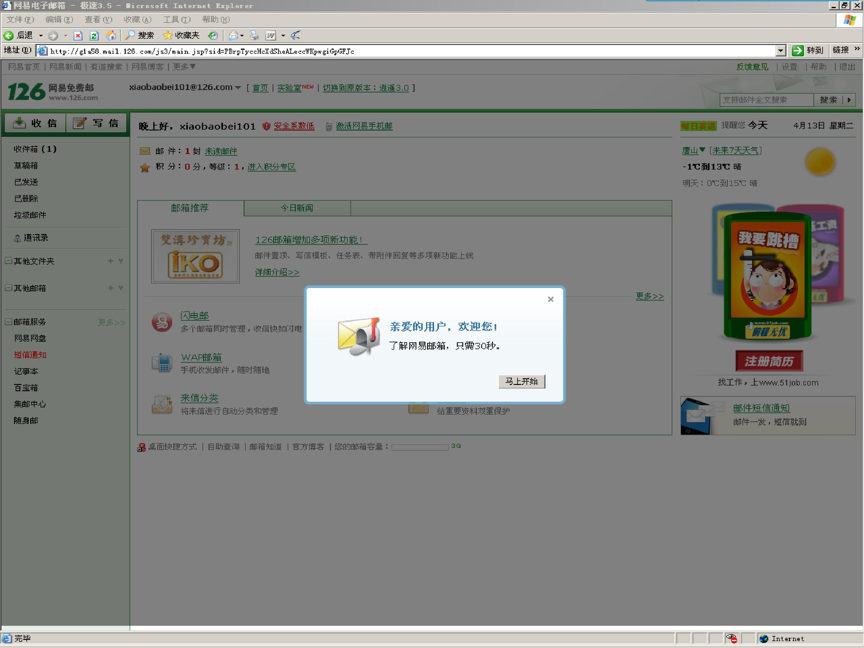Click the 通讯录 address book icon
The image size is (864, 648).
[x=17, y=238]
